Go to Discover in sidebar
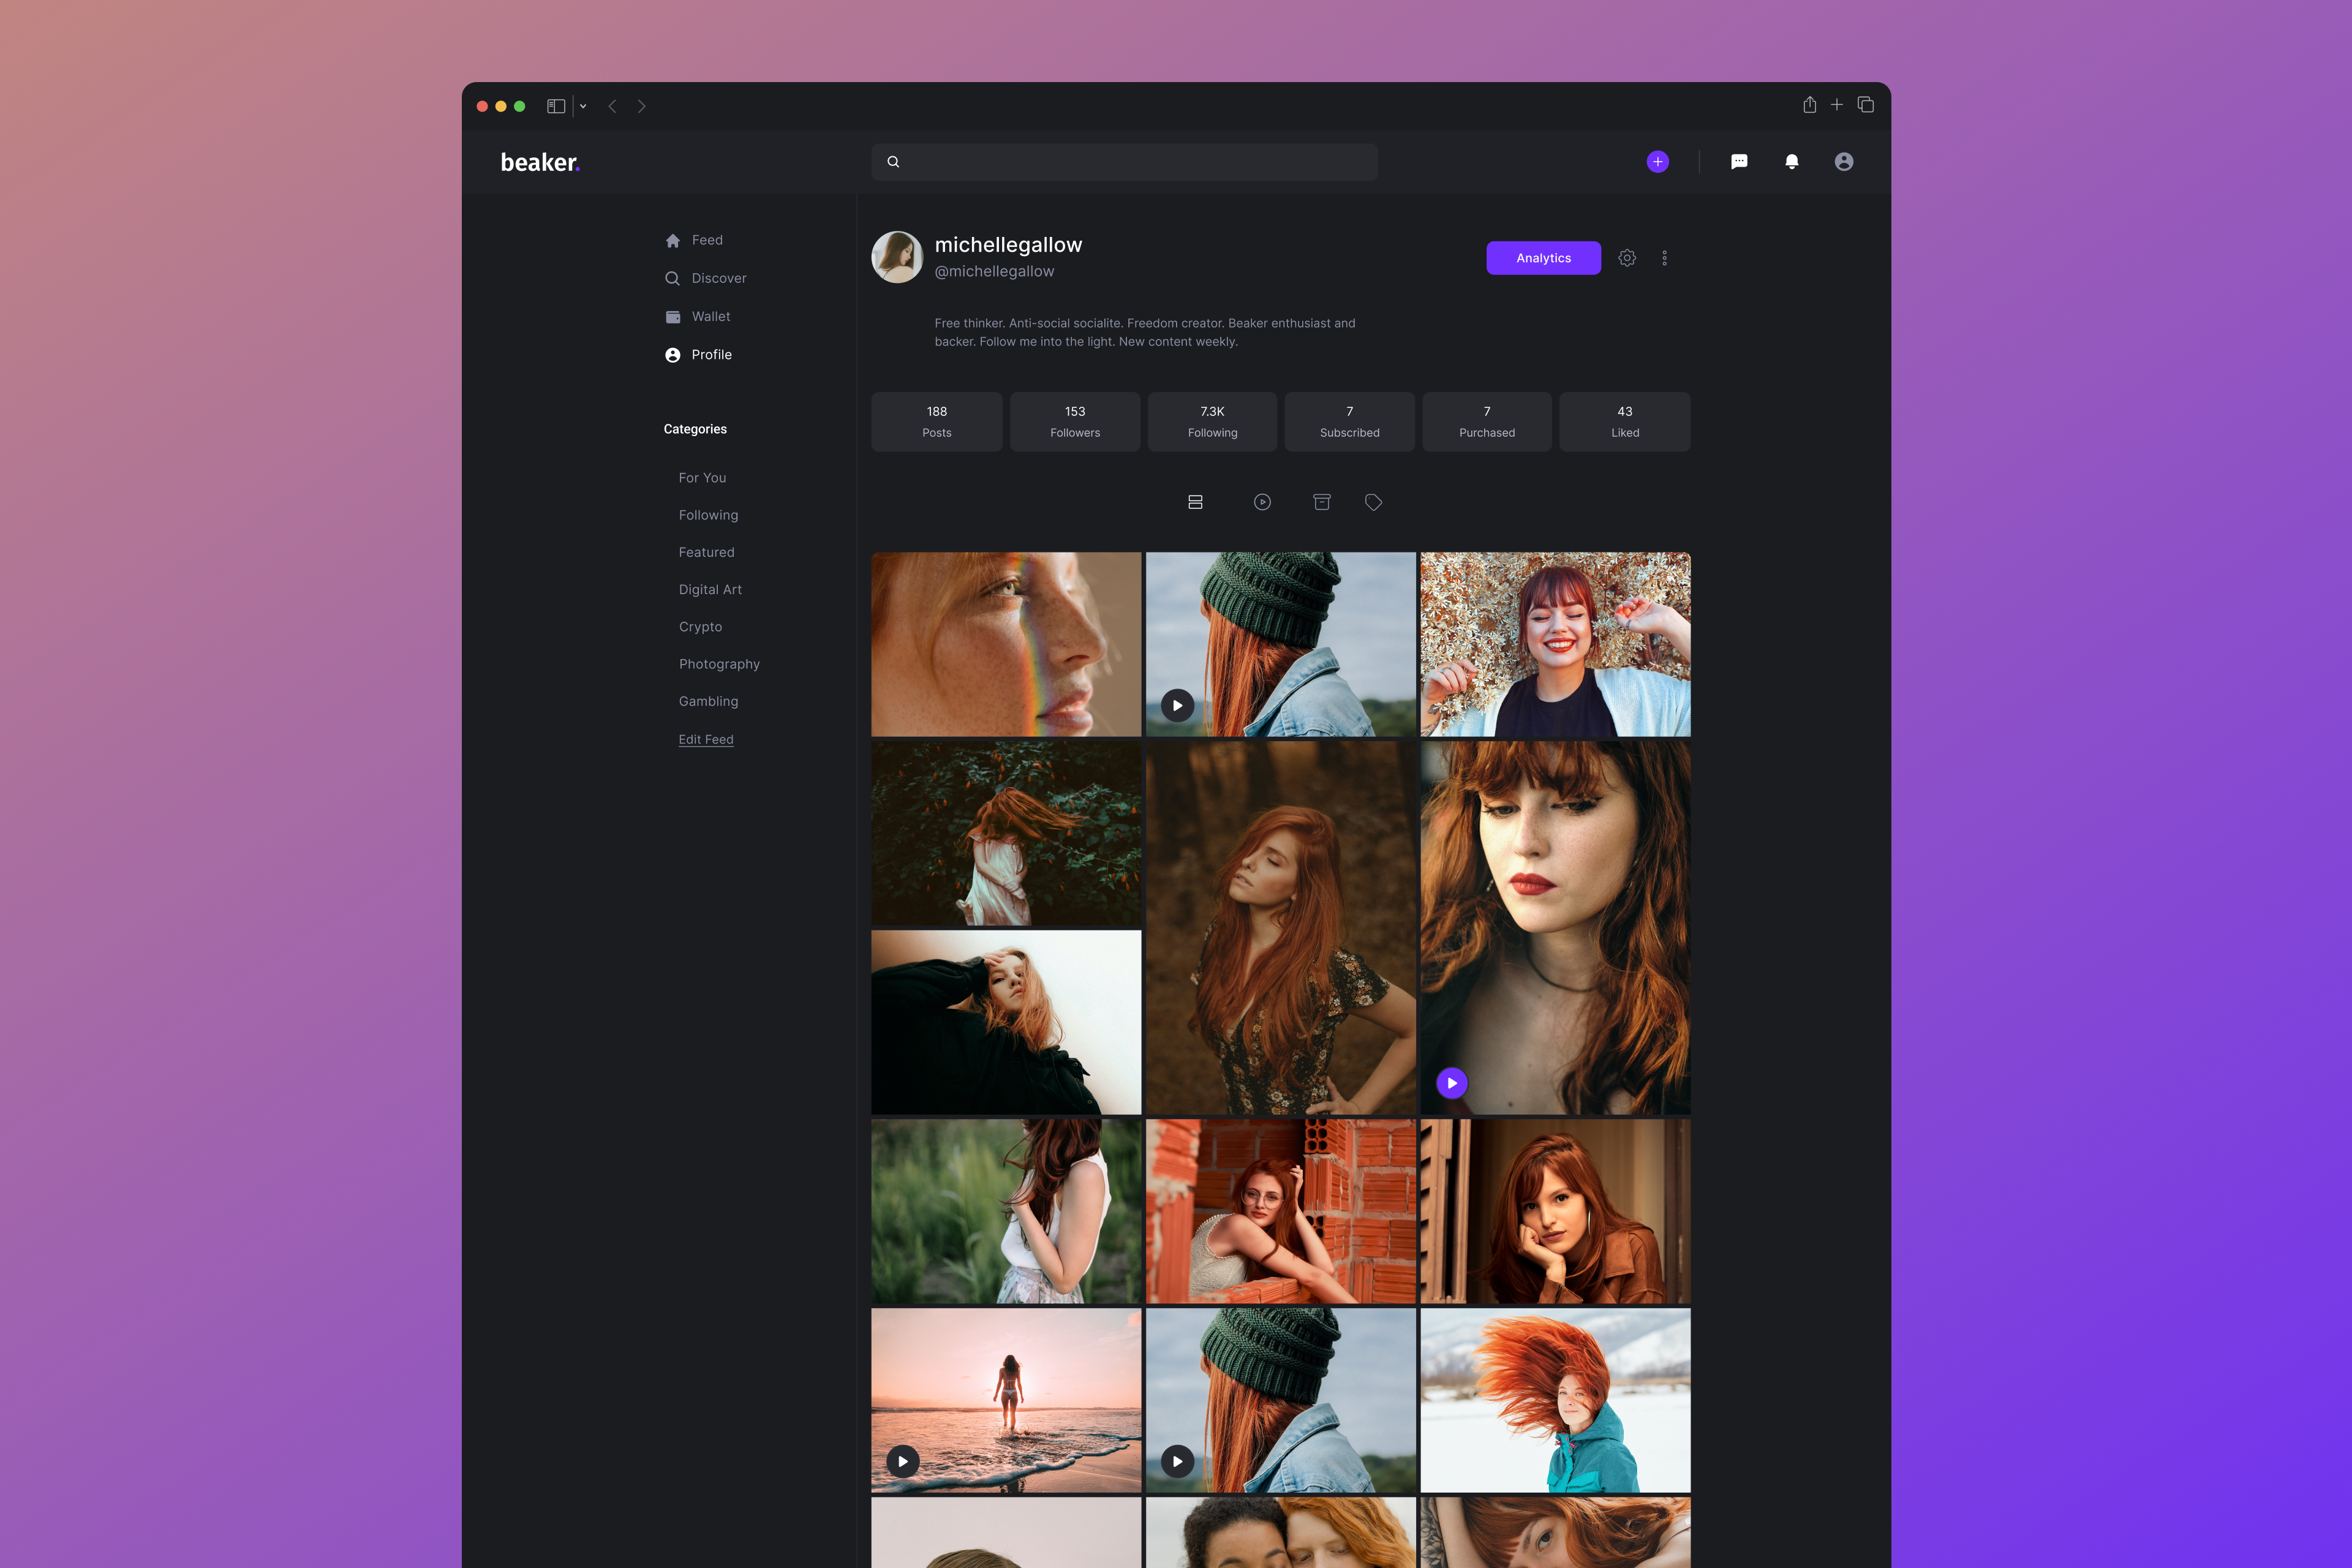 point(718,278)
